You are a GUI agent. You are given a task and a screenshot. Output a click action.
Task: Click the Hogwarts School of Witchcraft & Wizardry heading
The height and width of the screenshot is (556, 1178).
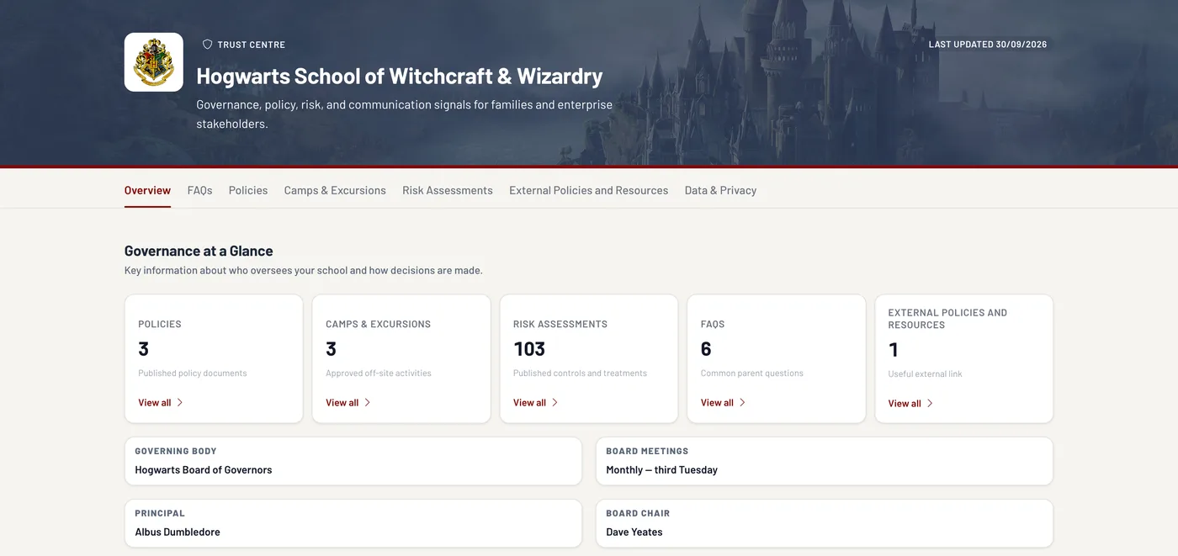[x=400, y=76]
